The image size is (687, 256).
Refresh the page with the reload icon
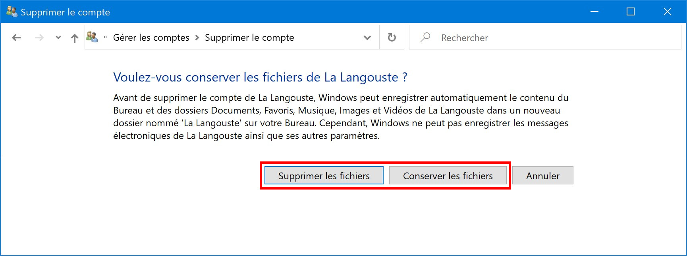click(x=392, y=38)
